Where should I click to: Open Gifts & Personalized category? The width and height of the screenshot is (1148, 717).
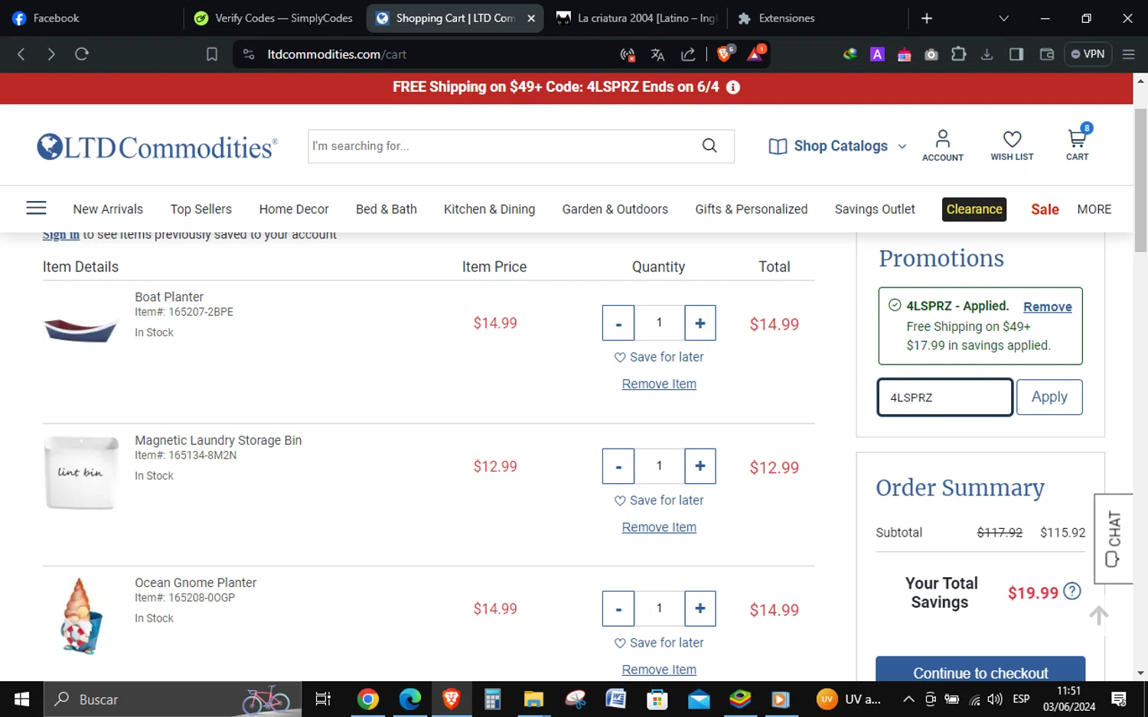[752, 209]
